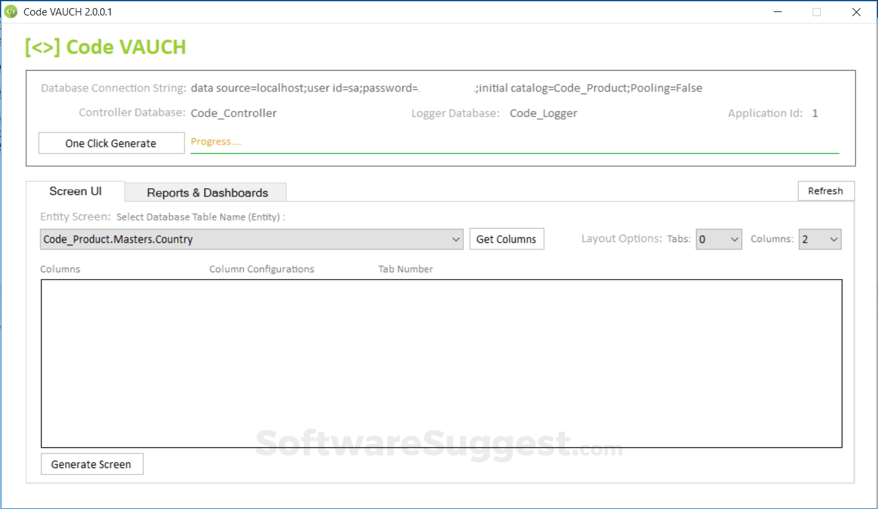Open the Code_Product.Masters.Country entity dropdown
The width and height of the screenshot is (878, 509).
coord(252,239)
